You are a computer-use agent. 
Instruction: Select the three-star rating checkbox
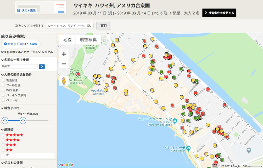point(3,145)
